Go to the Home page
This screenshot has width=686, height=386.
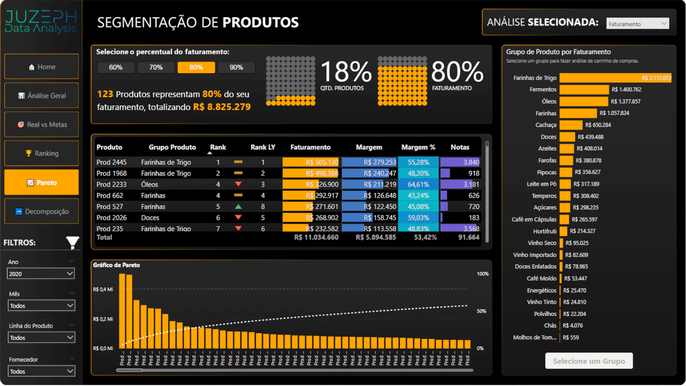tap(42, 66)
